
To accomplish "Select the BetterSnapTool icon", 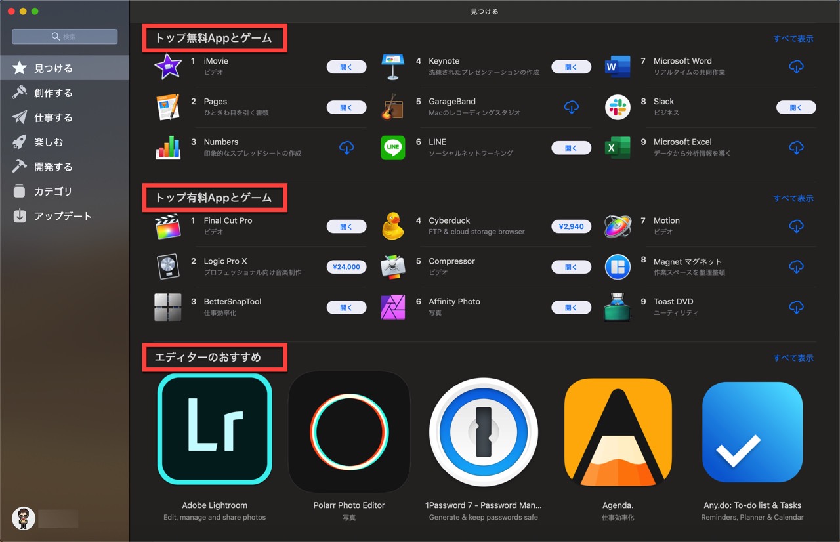I will [x=168, y=307].
